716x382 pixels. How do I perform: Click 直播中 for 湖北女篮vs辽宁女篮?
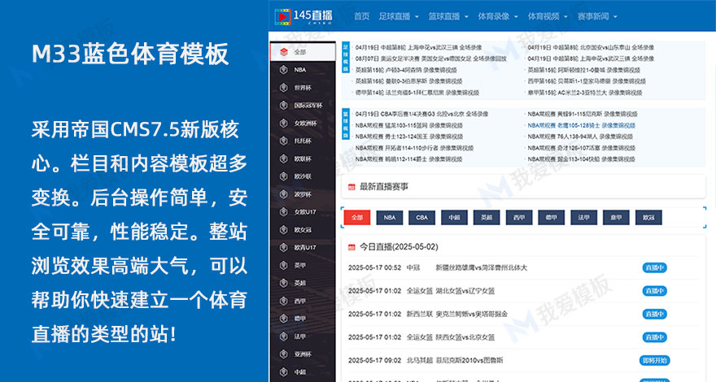[x=654, y=291]
